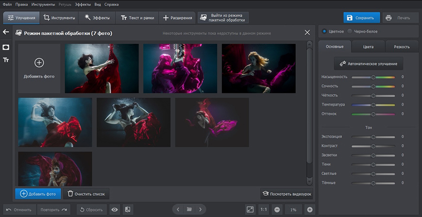Go to the next photo arrow

pyautogui.click(x=200, y=210)
